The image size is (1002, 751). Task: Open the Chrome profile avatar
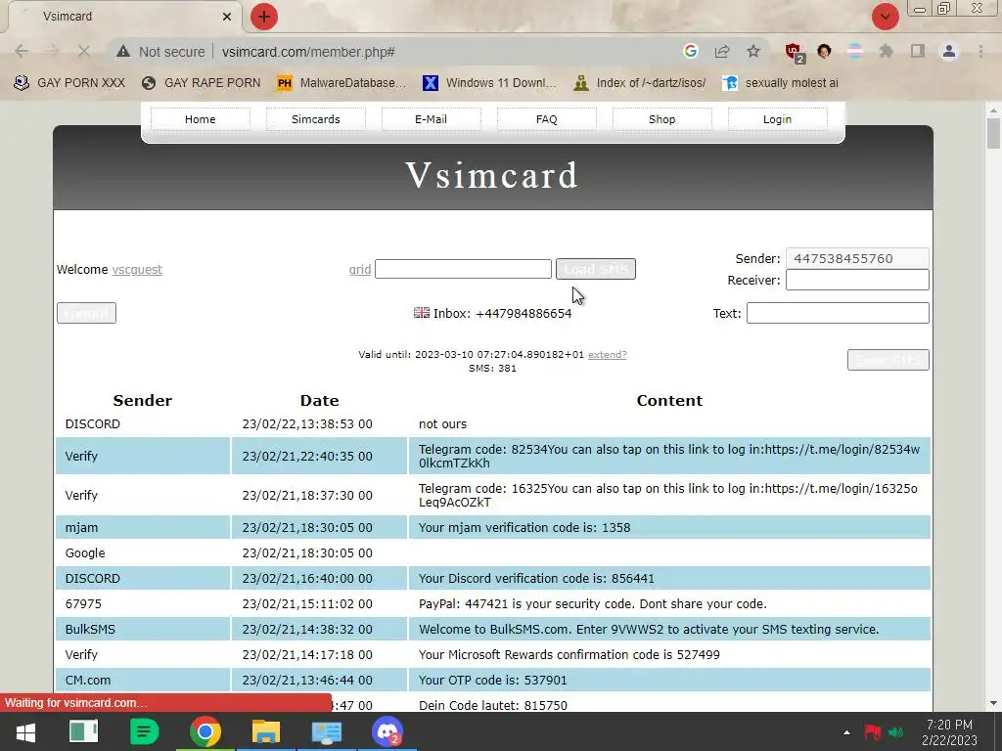point(949,51)
